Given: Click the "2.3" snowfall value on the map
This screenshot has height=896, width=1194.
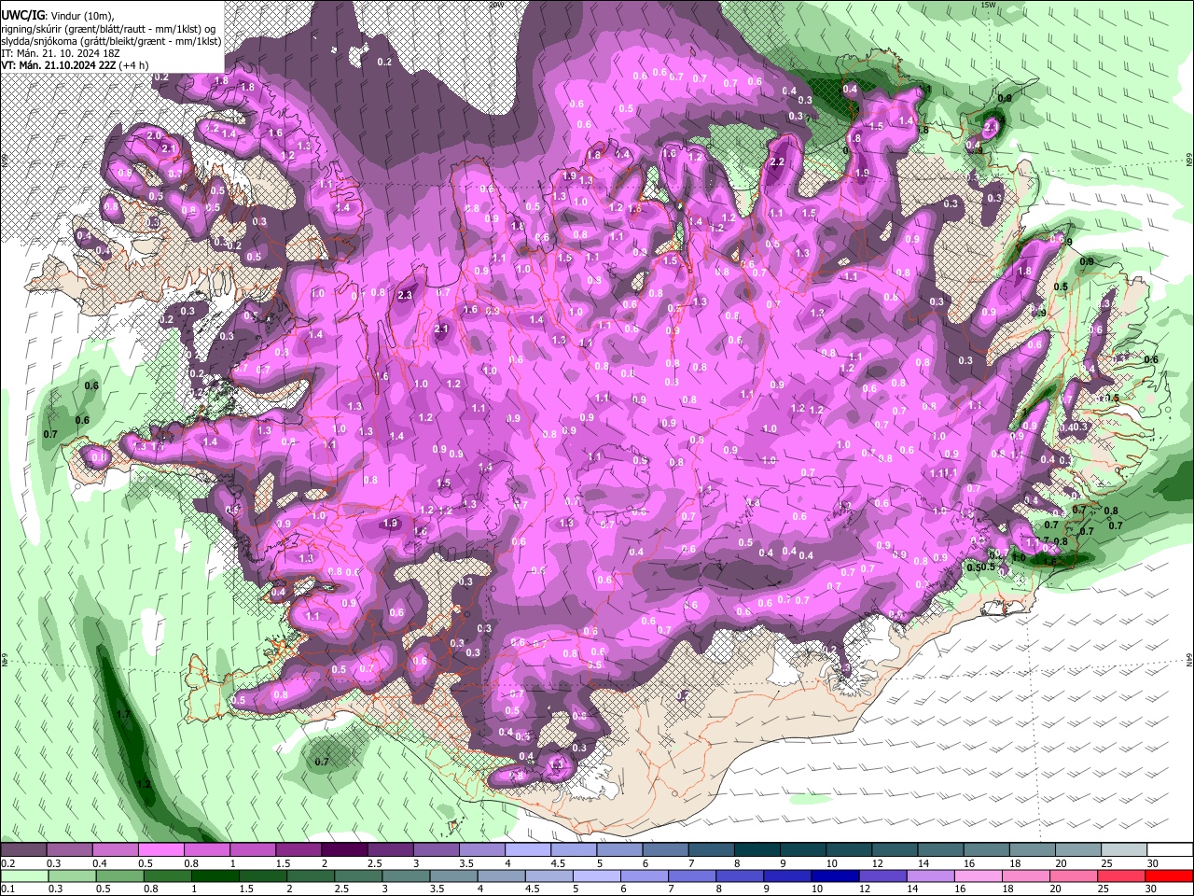Looking at the screenshot, I should point(405,295).
